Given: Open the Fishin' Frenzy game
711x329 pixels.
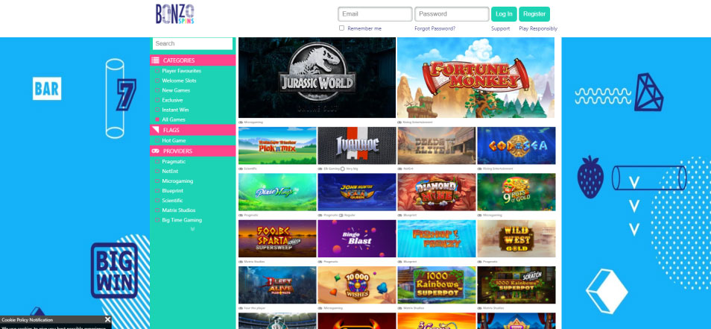Looking at the screenshot, I should click(x=437, y=239).
